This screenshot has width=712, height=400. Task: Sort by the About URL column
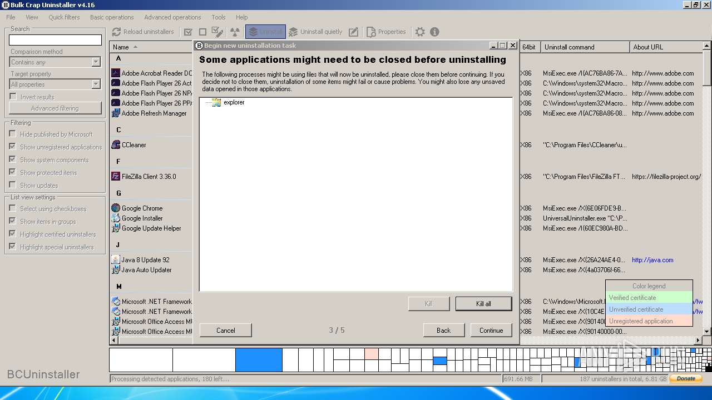pyautogui.click(x=666, y=47)
